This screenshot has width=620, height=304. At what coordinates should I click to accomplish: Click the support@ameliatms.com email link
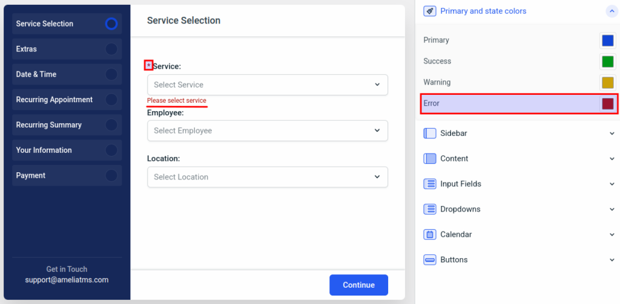[67, 280]
